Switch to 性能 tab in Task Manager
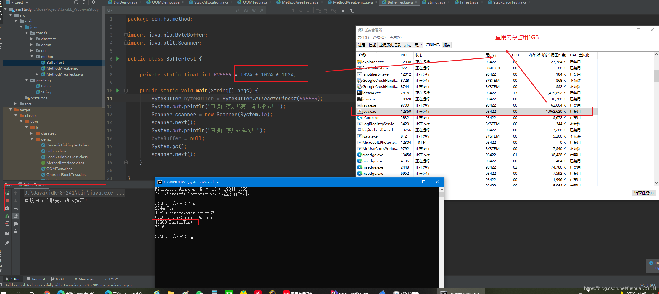This screenshot has width=659, height=294. coord(372,45)
